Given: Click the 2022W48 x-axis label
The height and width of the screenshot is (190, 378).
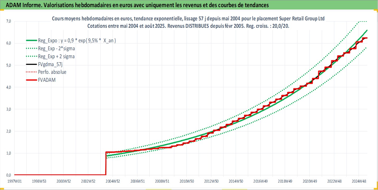Looking at the screenshot, I should click(x=334, y=181).
